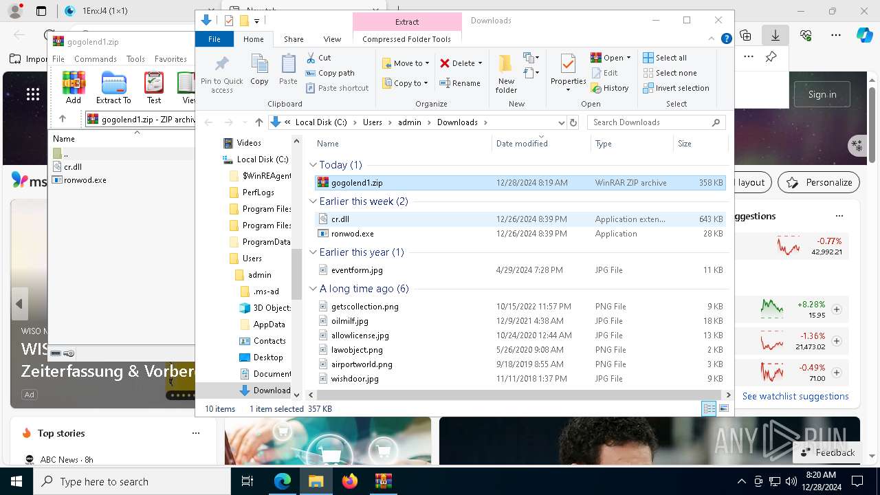Open WinRAR Tools menu

pyautogui.click(x=135, y=59)
